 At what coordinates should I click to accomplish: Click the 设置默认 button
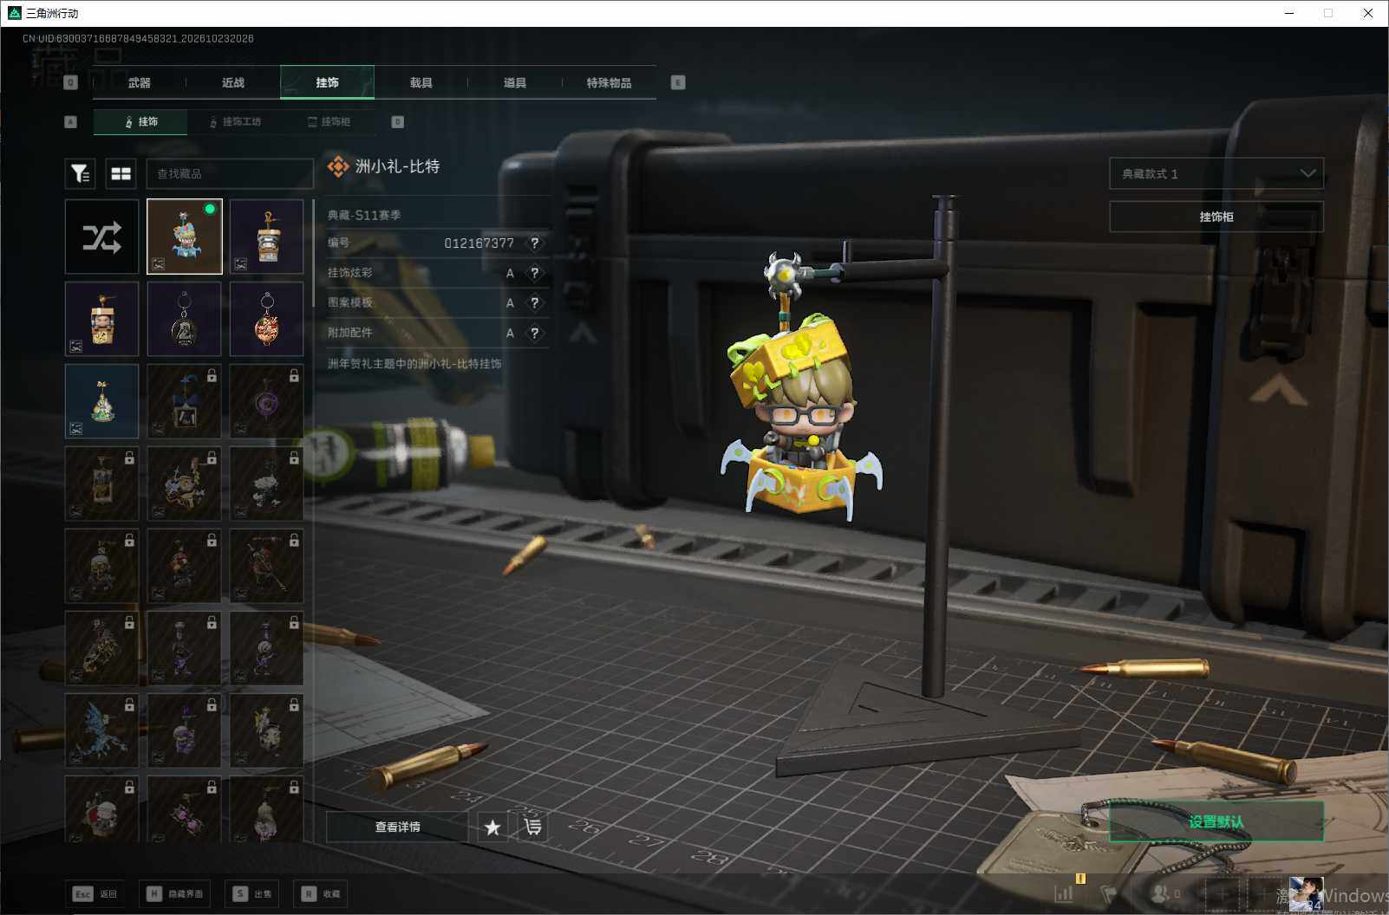(1216, 821)
